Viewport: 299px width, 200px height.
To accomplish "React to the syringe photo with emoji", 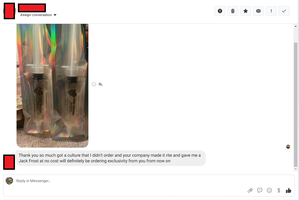I will (94, 84).
